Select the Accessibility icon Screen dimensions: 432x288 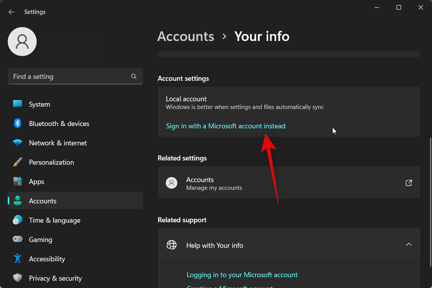coord(18,259)
